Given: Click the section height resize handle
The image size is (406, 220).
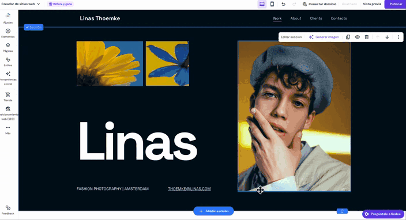Looking at the screenshot, I should tap(342, 211).
